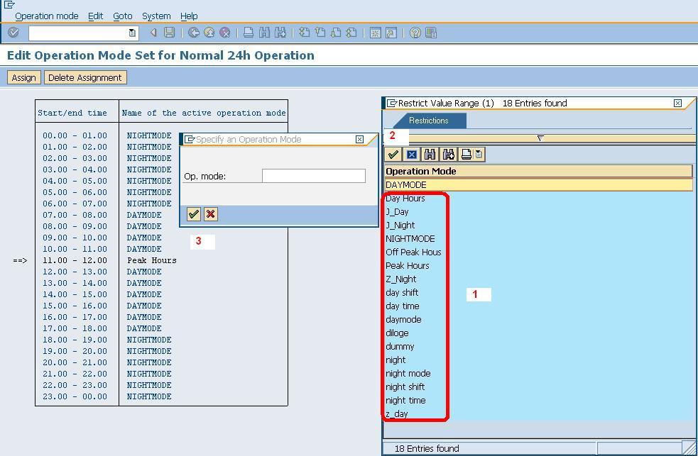Click the Cancel (red X) toolbar icon
698x456 pixels.
pyautogui.click(x=224, y=32)
